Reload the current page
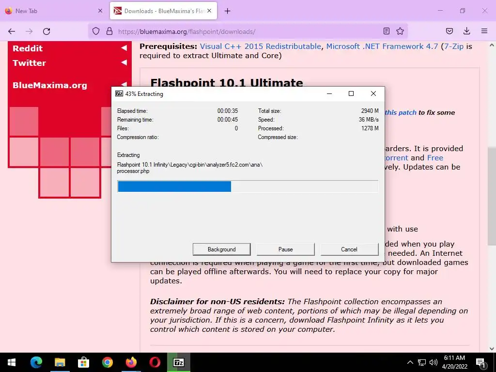496x372 pixels. coord(46,31)
